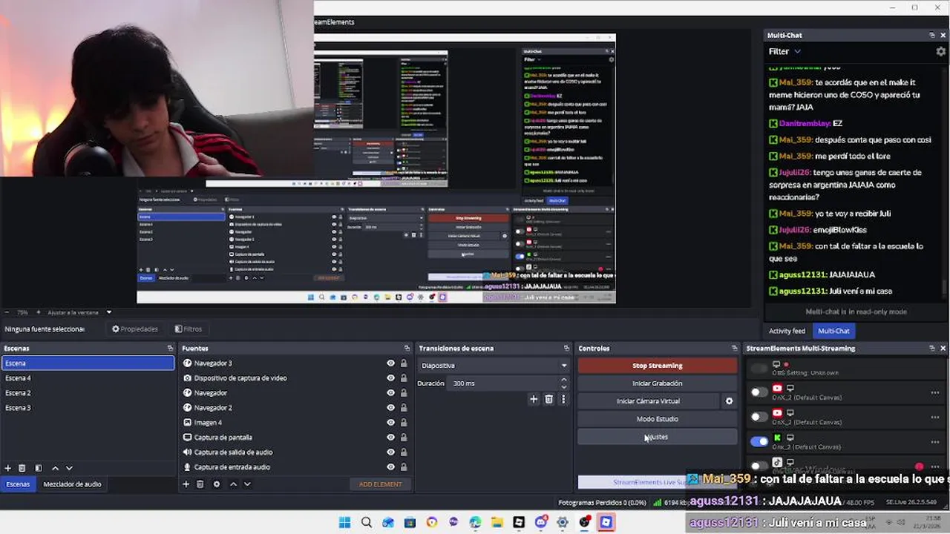Screen dimensions: 950x534
Task: Open Propiedades for selected source
Action: click(x=135, y=329)
